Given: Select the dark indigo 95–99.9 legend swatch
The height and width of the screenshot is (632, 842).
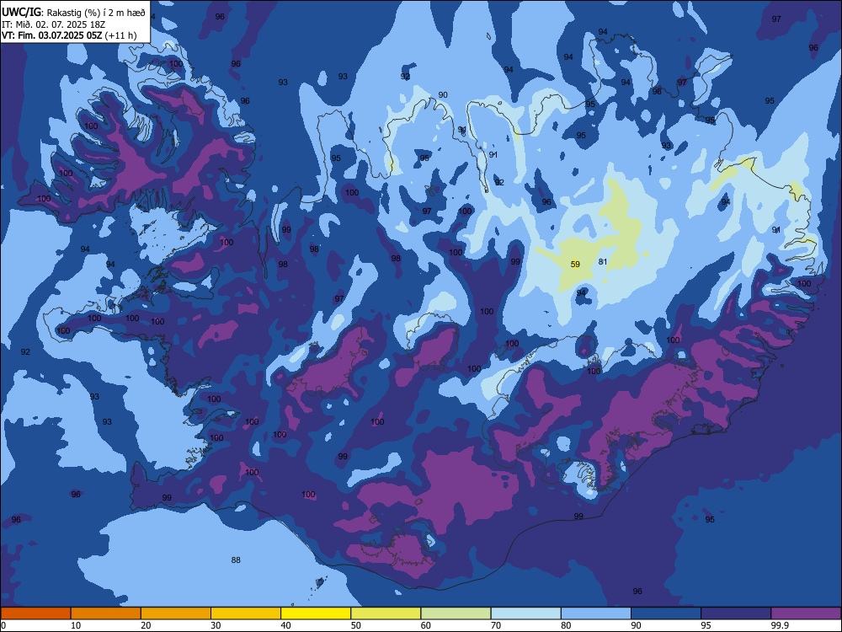Looking at the screenshot, I should click(736, 613).
